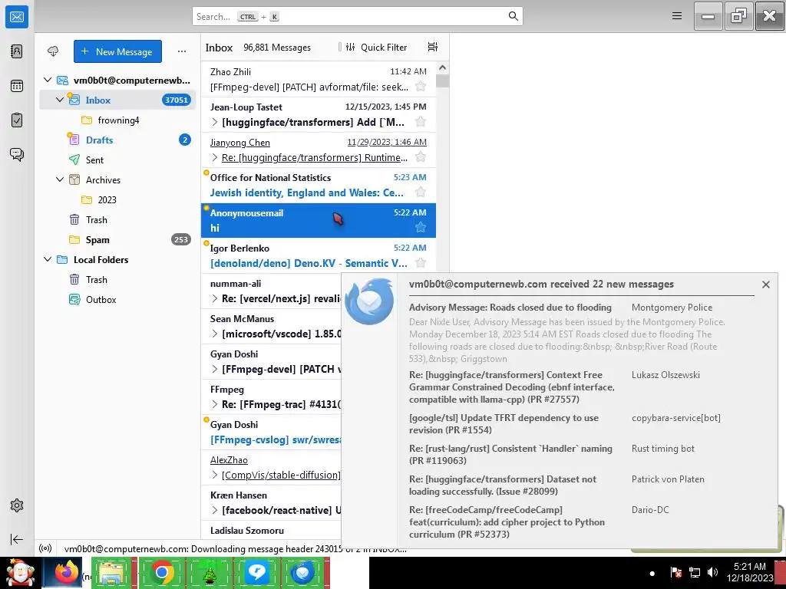Click the volume speaker tray icon

(712, 572)
